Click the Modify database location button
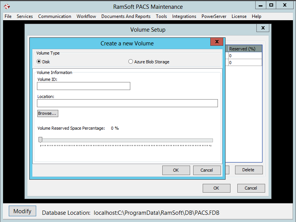The image size is (296, 222). pos(22,211)
